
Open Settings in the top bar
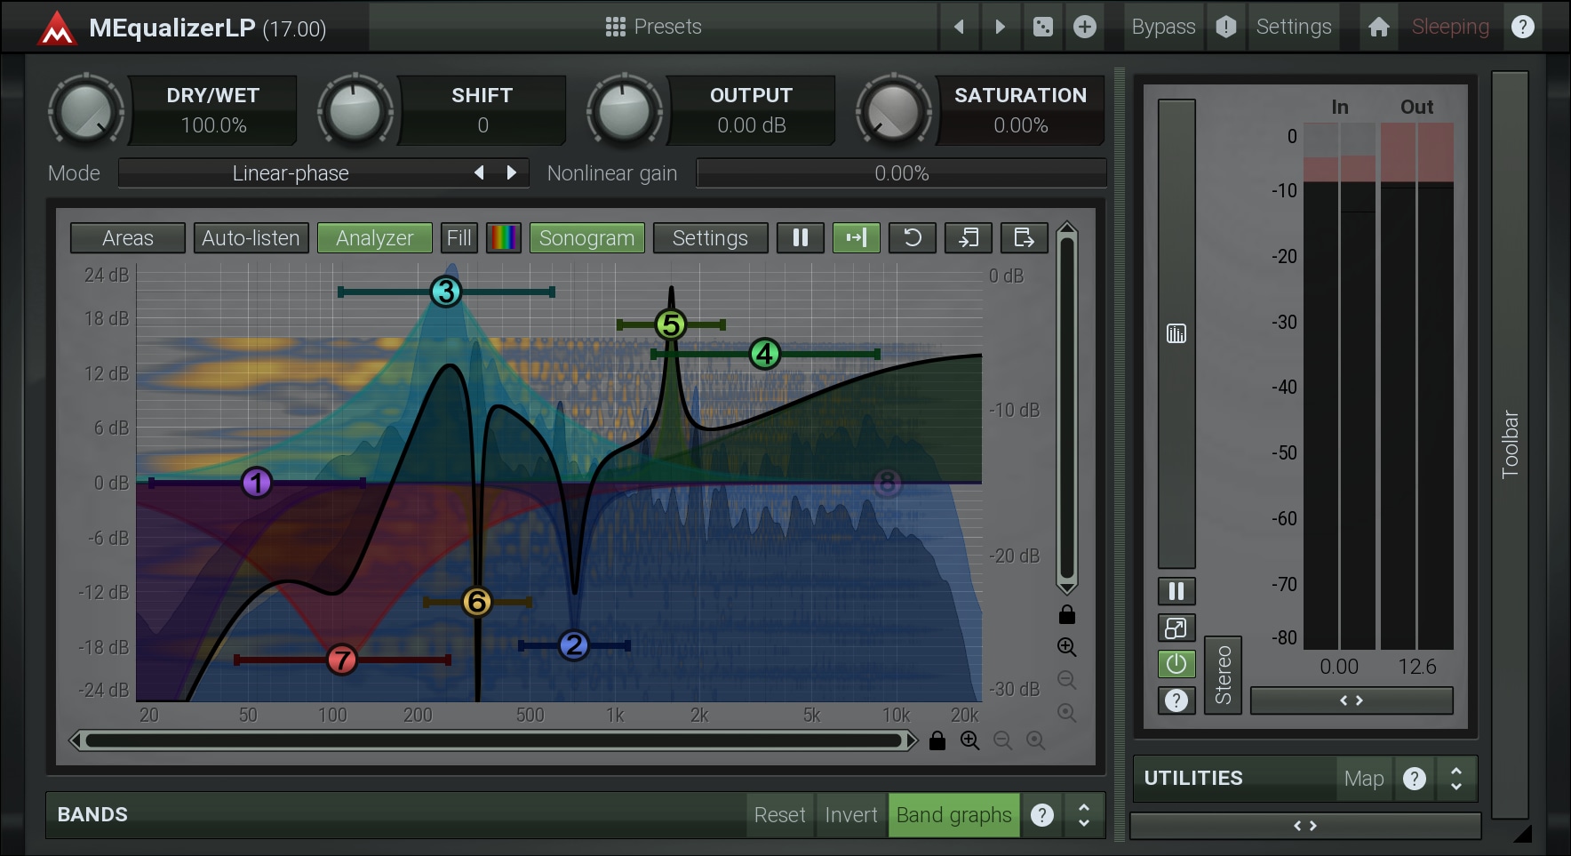[x=1293, y=27]
